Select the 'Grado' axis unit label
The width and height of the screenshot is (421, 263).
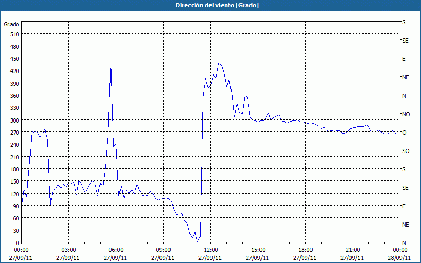pyautogui.click(x=12, y=24)
